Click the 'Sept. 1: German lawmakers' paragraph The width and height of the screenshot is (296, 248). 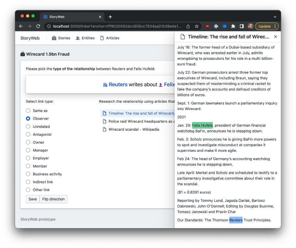coord(227,106)
